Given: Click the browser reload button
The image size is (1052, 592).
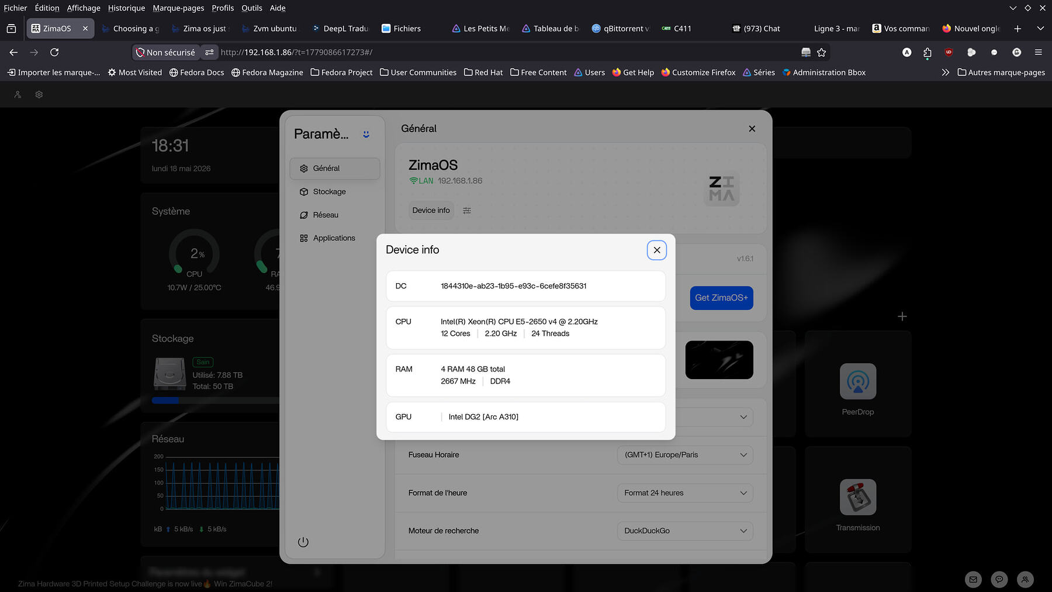Looking at the screenshot, I should (54, 53).
